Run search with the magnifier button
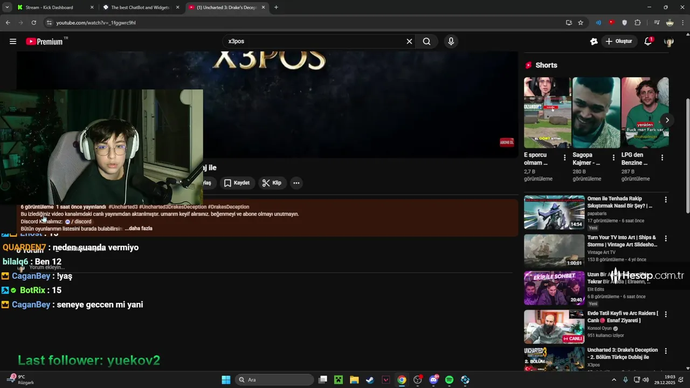Viewport: 690px width, 388px height. pos(426,41)
